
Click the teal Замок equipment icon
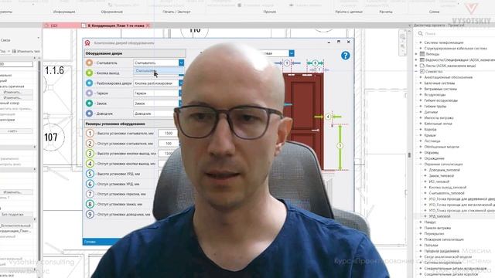click(x=90, y=103)
